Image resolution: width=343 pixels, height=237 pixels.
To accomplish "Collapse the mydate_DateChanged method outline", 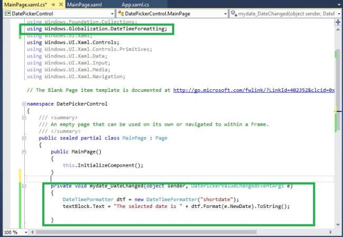I will point(24,186).
